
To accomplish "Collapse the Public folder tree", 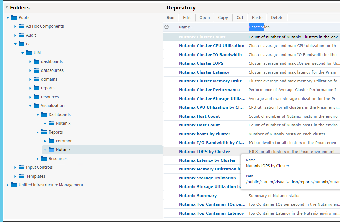I will point(7,17).
